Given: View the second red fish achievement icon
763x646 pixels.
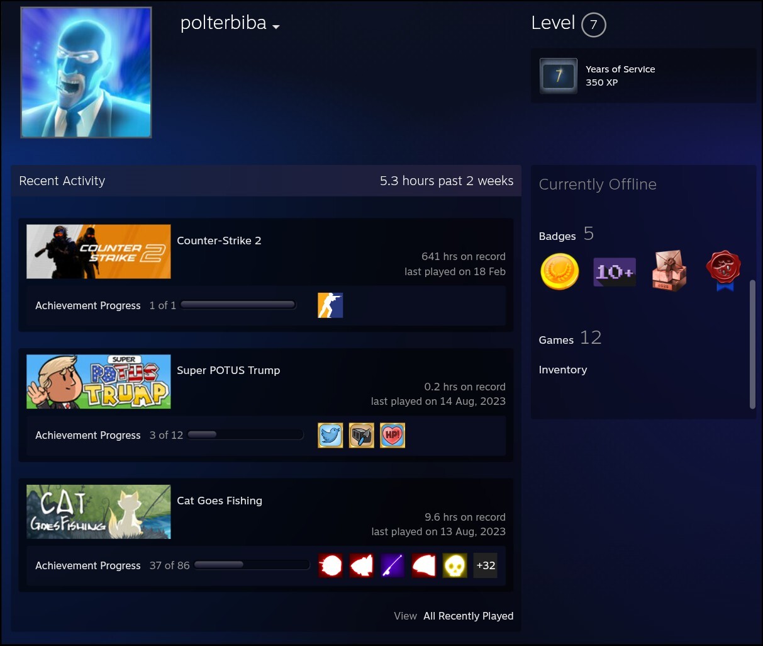Looking at the screenshot, I should click(362, 565).
